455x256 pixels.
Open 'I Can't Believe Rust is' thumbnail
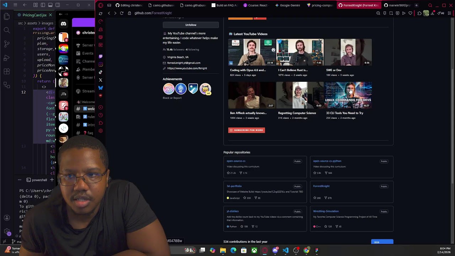(x=300, y=52)
